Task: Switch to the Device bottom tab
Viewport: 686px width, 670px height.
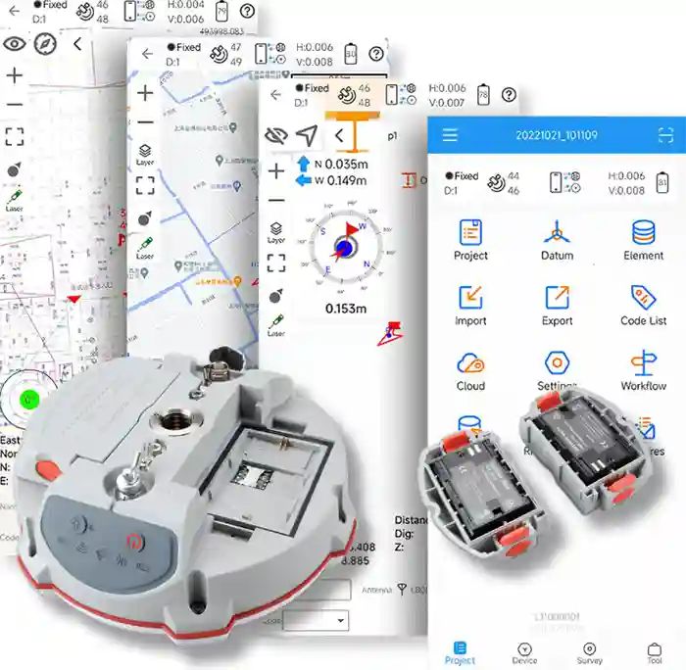Action: pyautogui.click(x=524, y=653)
